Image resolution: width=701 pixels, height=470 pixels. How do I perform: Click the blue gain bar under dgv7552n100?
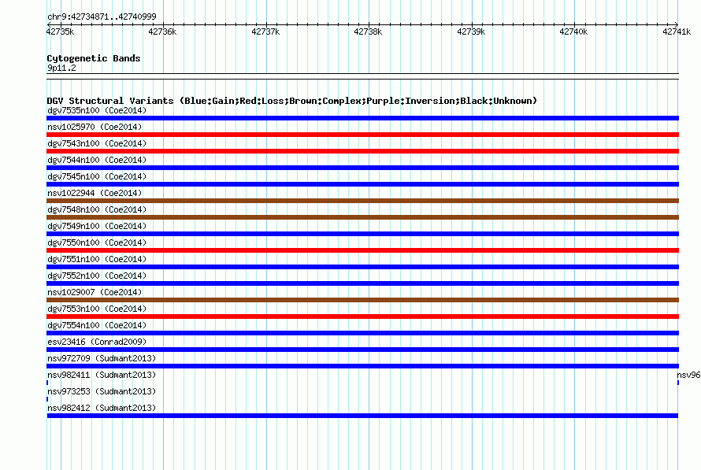362,283
